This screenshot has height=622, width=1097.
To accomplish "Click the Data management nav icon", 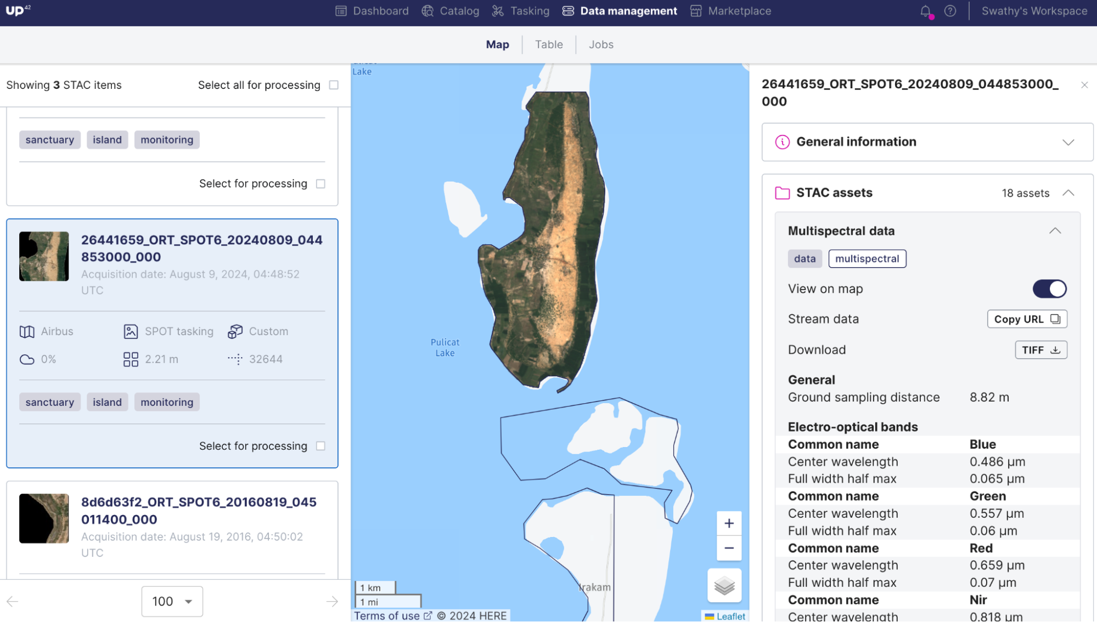I will click(x=568, y=11).
